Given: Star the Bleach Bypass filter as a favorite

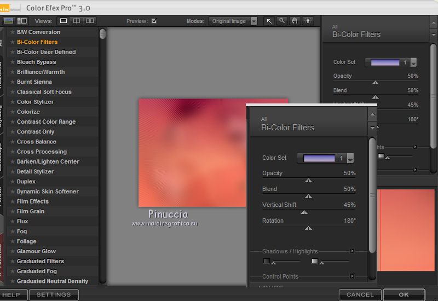Looking at the screenshot, I should [12, 62].
